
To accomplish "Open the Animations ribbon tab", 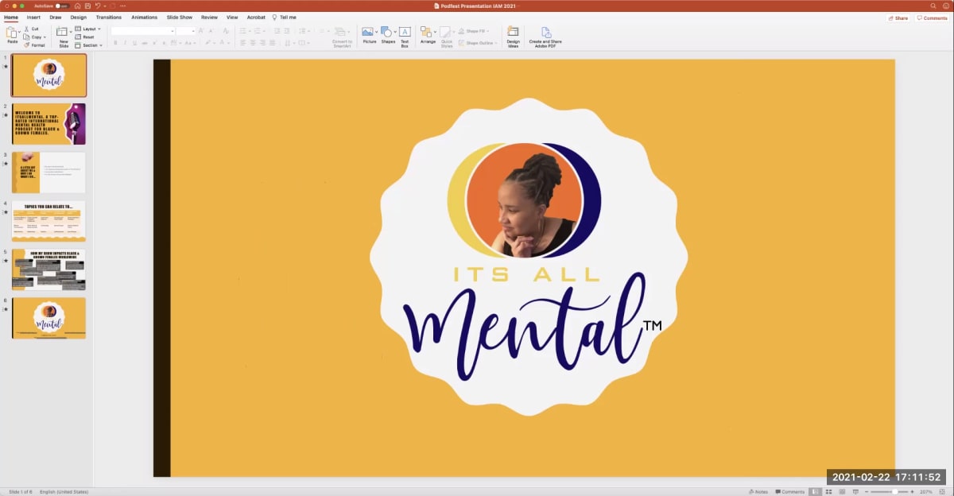I will [x=144, y=17].
